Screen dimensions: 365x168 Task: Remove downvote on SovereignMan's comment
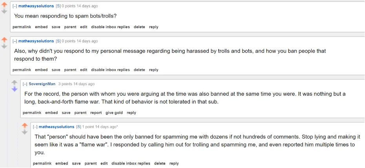point(15,89)
